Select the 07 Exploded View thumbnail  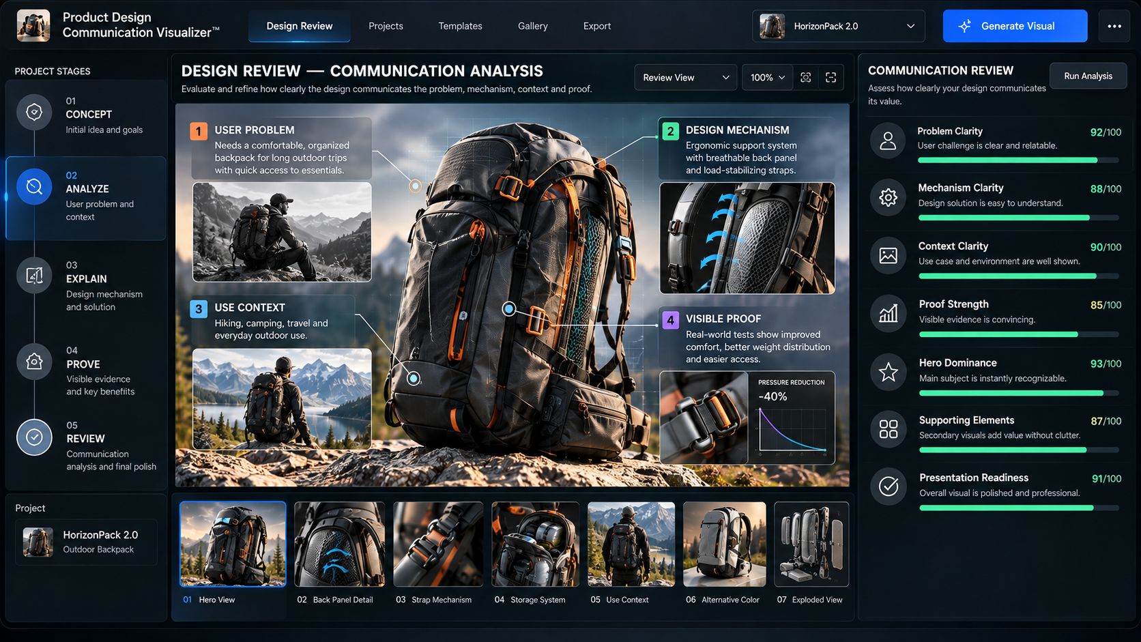[811, 544]
